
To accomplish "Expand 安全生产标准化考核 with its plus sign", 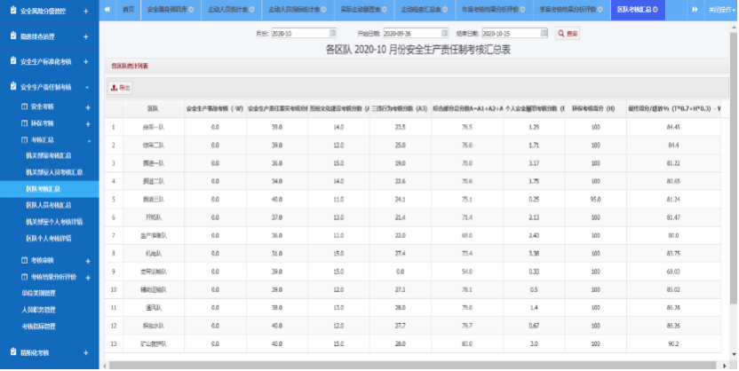I will click(x=86, y=61).
